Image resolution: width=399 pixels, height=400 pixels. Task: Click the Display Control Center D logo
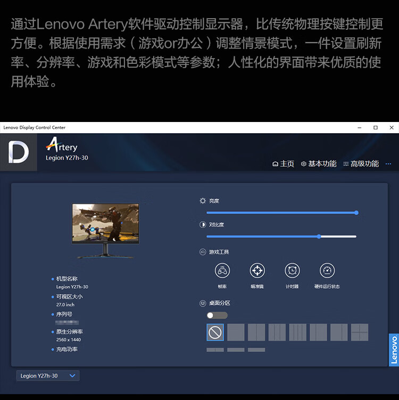(18, 152)
